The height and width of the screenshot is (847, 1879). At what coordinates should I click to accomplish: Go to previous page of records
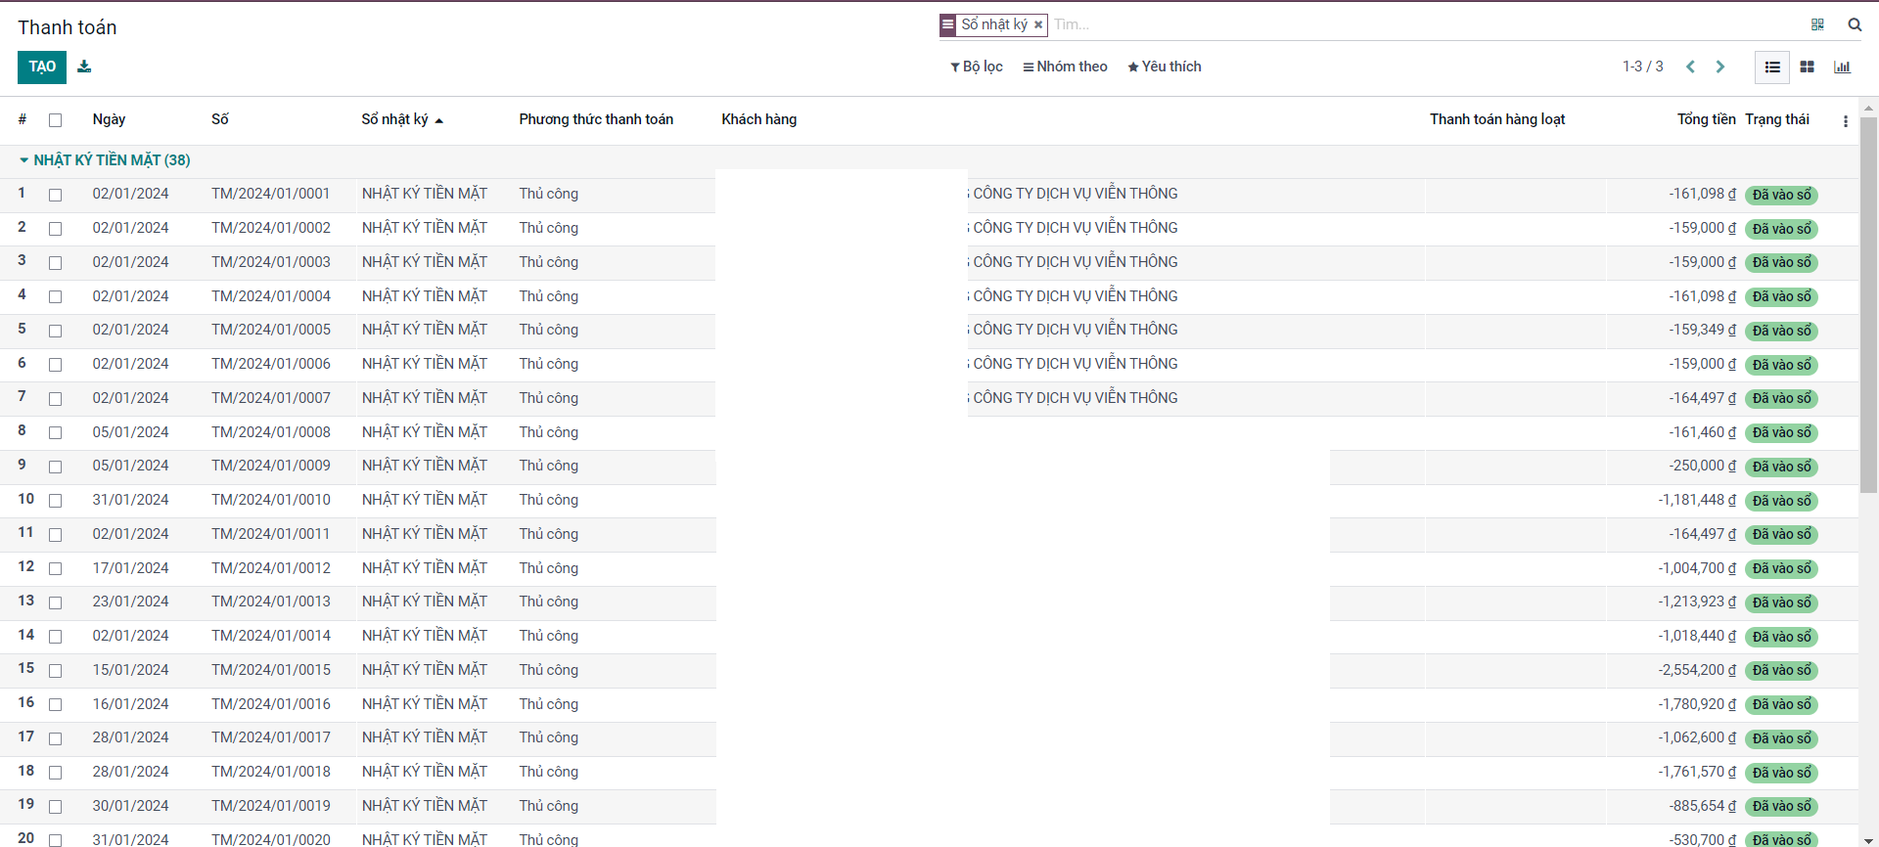(1690, 67)
